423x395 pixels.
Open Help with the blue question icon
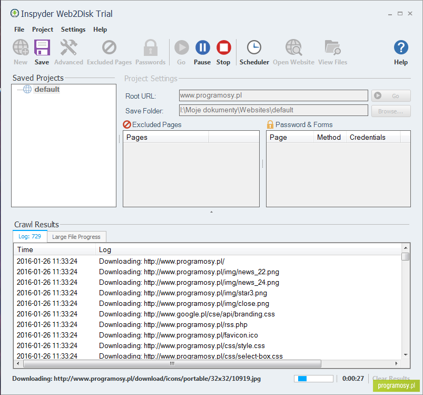pyautogui.click(x=401, y=47)
